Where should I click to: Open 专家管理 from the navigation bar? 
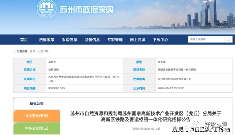point(115,40)
